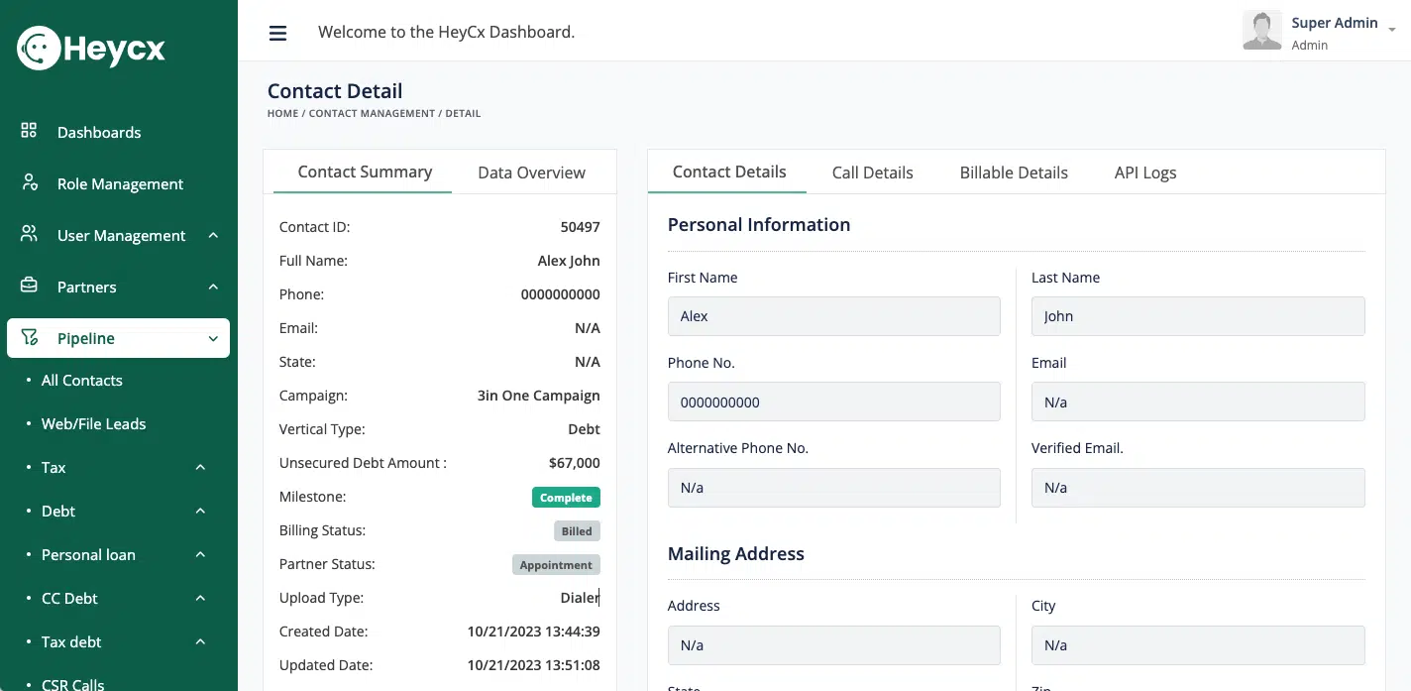Click the HOME breadcrumb link

tap(282, 114)
